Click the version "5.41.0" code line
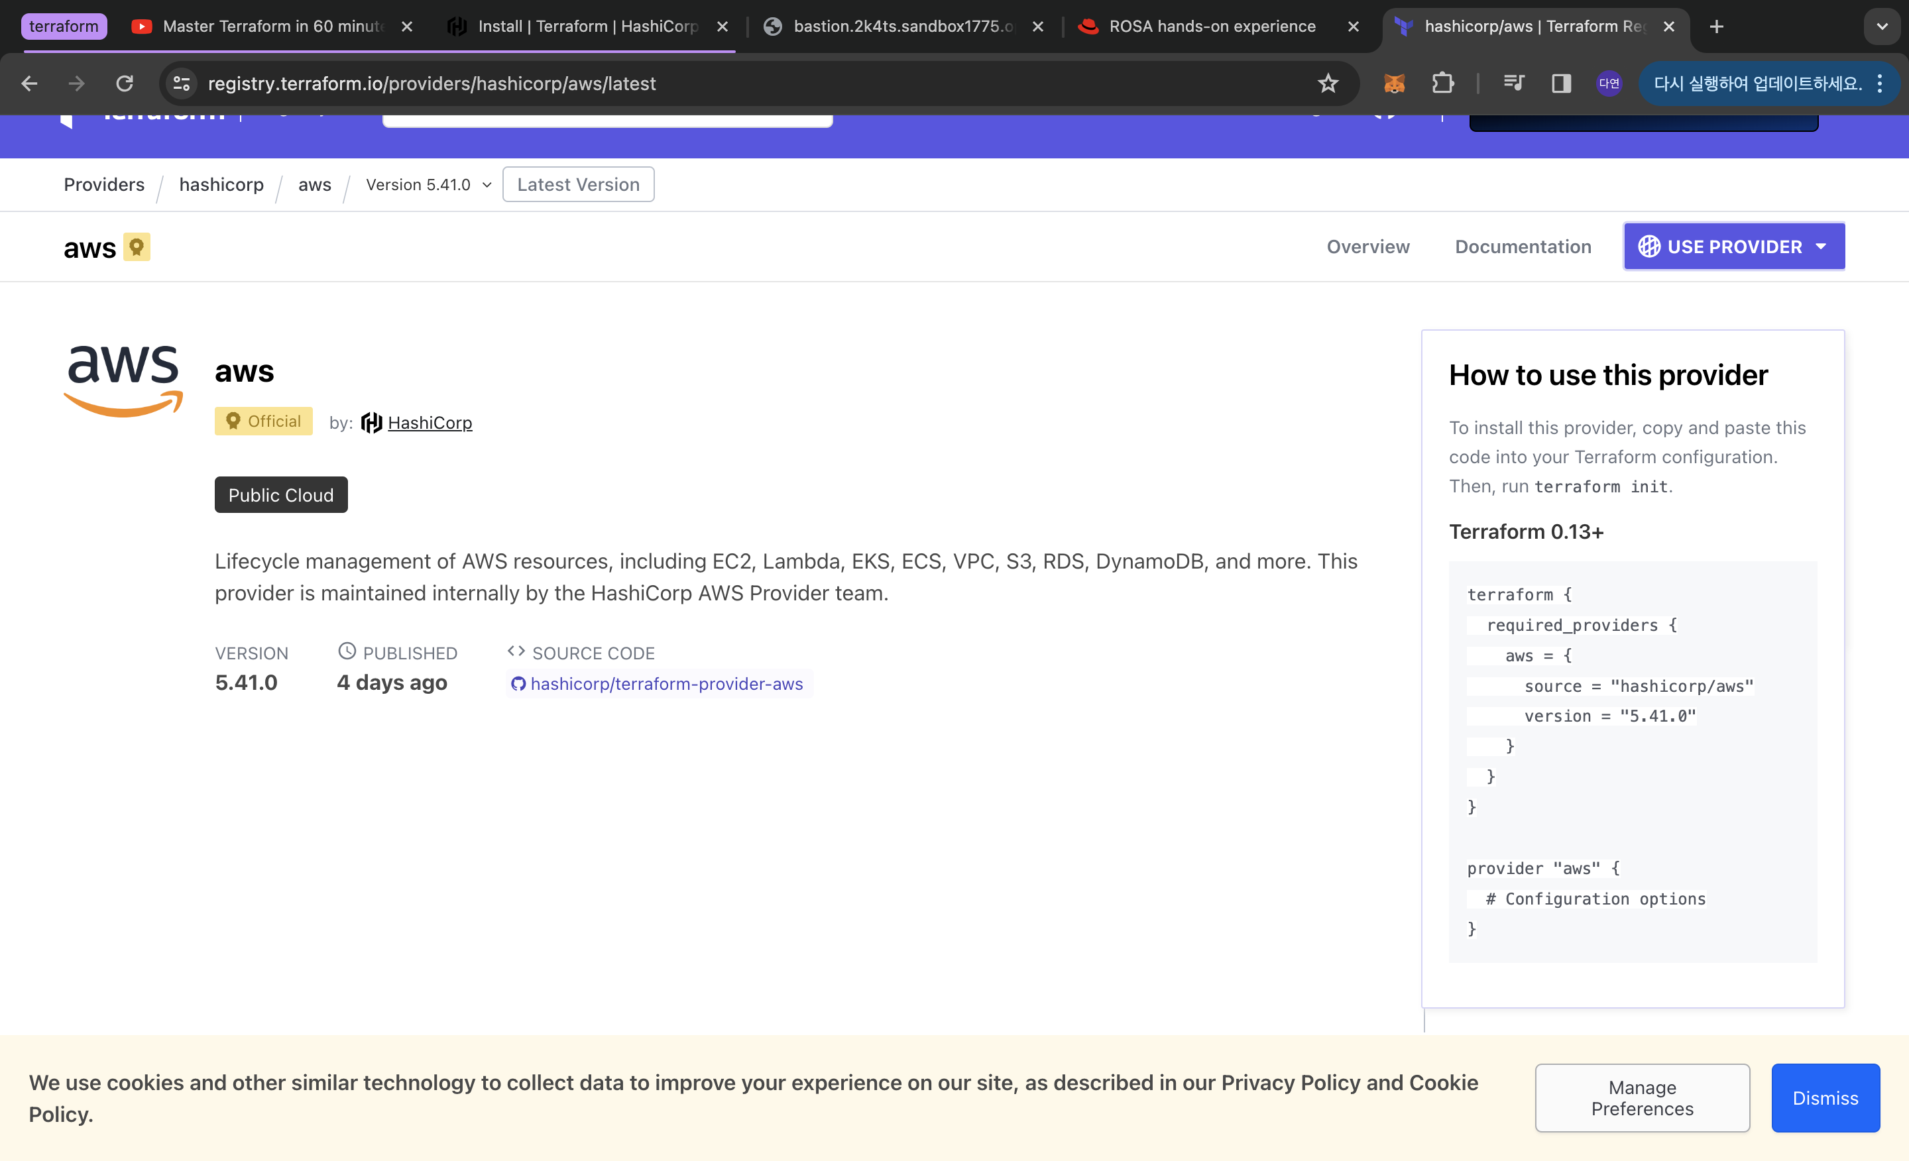Image resolution: width=1909 pixels, height=1161 pixels. (x=1609, y=716)
